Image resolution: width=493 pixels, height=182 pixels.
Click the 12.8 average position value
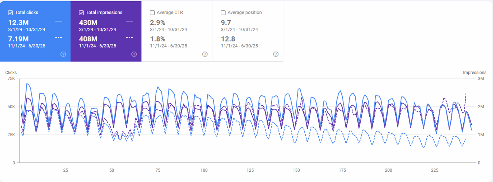(228, 39)
